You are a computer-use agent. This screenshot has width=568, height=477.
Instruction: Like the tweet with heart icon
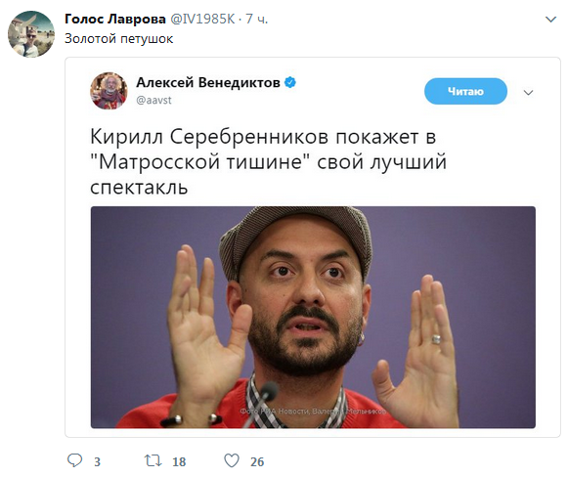[232, 460]
